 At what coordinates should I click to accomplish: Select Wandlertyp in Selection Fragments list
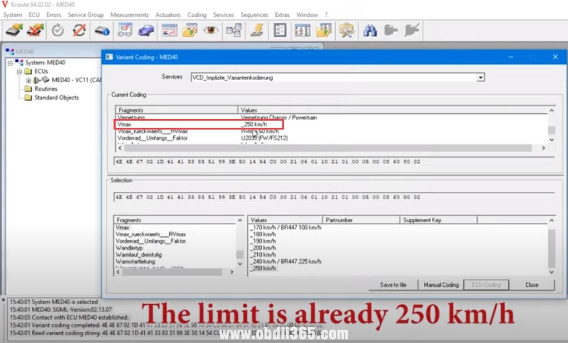[x=129, y=248]
